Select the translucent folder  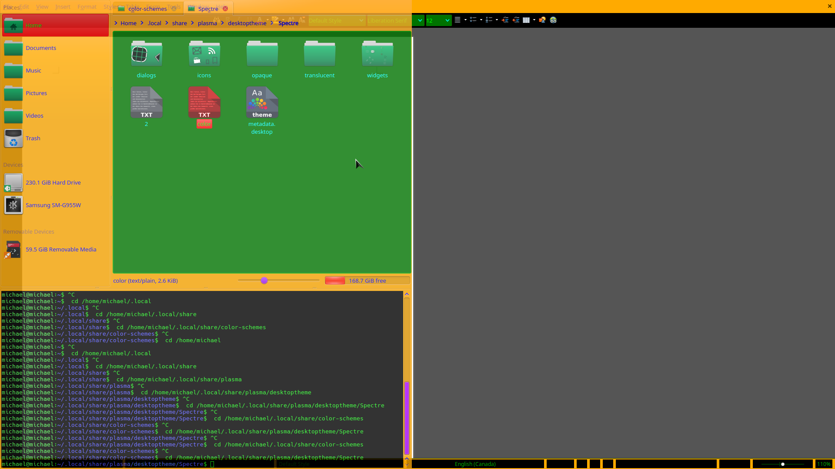[320, 59]
